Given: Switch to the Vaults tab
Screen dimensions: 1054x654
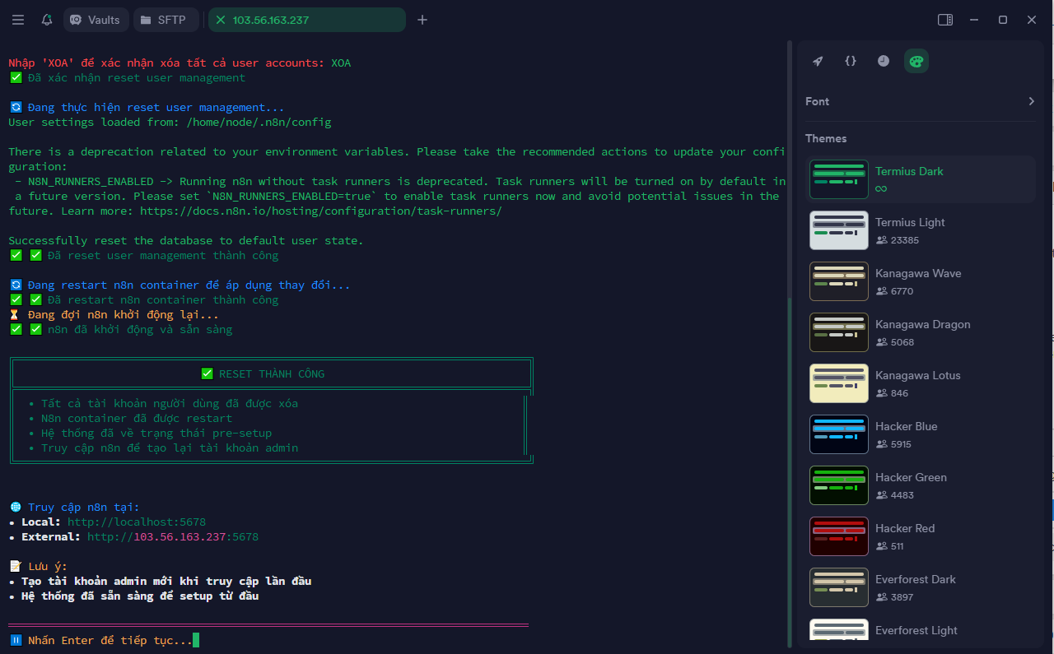Looking at the screenshot, I should pyautogui.click(x=96, y=20).
